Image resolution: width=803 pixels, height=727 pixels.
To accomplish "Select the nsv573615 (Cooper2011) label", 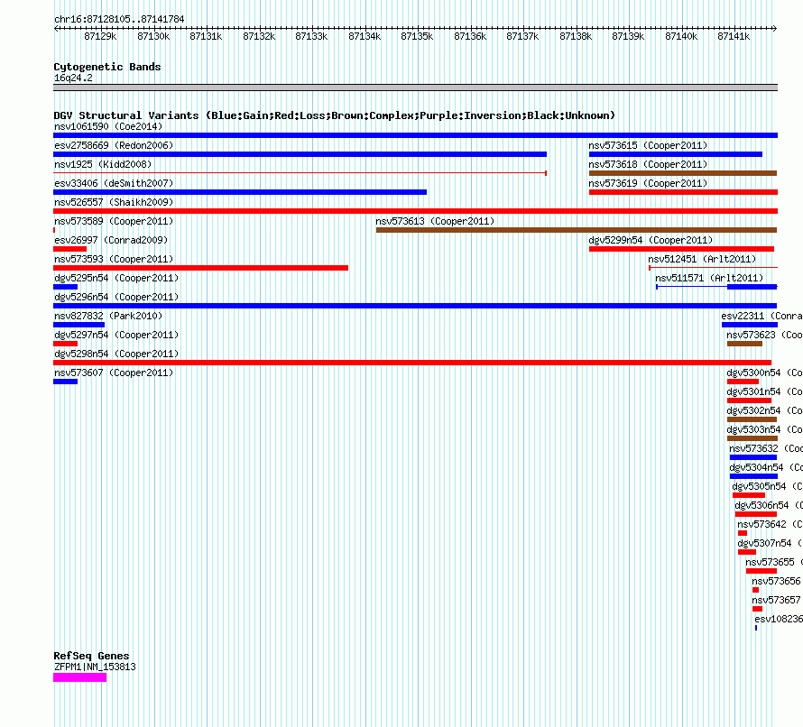I will pos(648,145).
